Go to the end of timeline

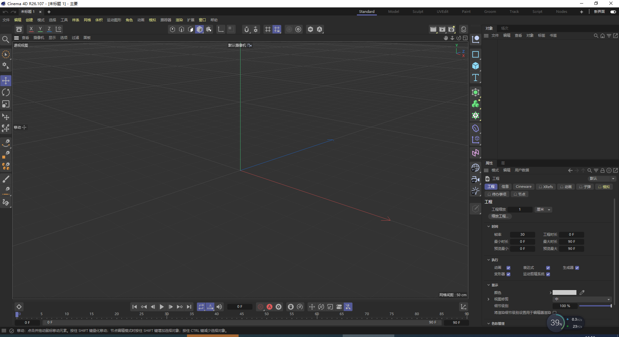[x=189, y=307]
